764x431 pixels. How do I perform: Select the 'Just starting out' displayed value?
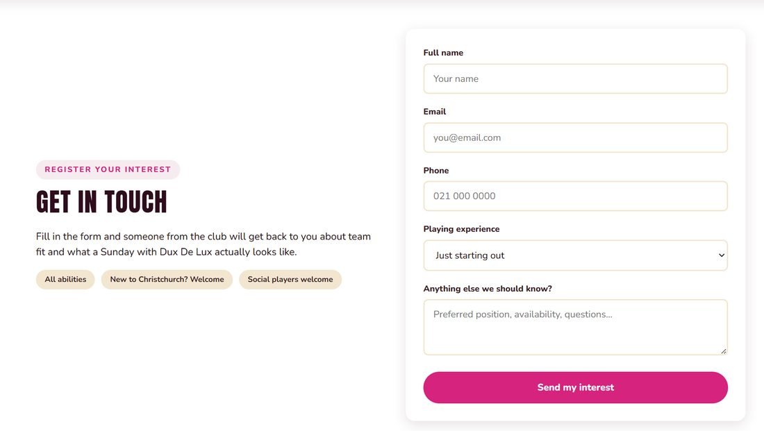(x=470, y=255)
